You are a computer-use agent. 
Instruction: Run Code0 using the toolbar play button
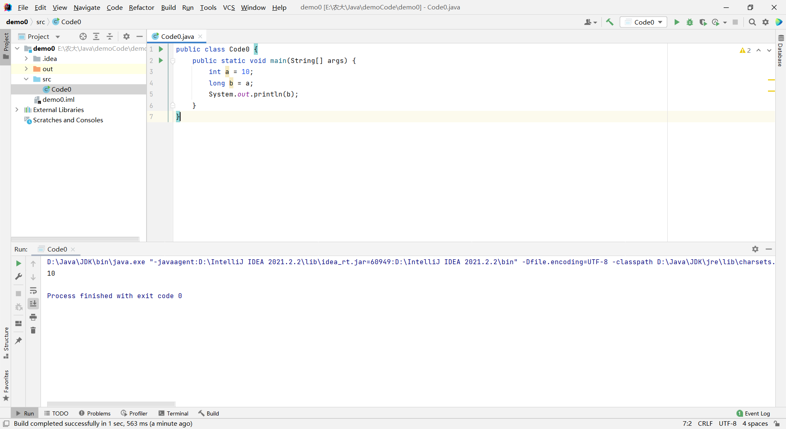[x=677, y=22]
